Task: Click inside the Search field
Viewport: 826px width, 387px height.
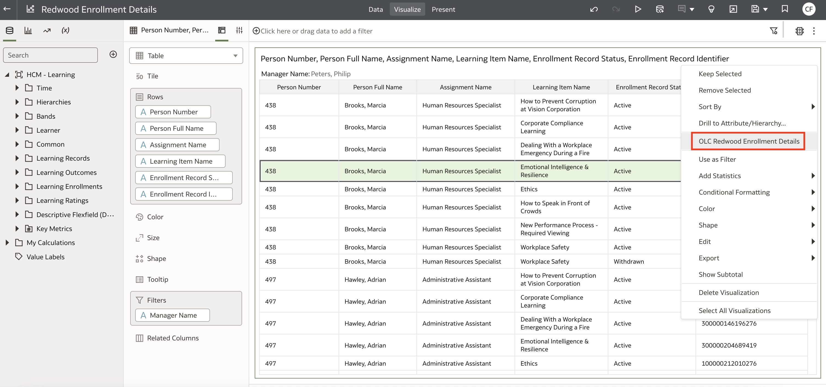Action: [x=50, y=55]
